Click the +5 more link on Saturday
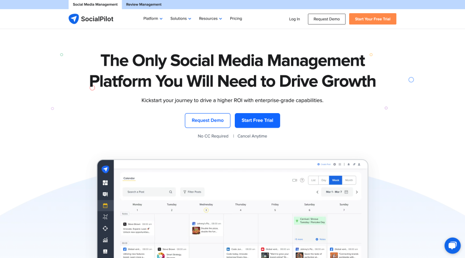This screenshot has width=465, height=258. (299, 239)
